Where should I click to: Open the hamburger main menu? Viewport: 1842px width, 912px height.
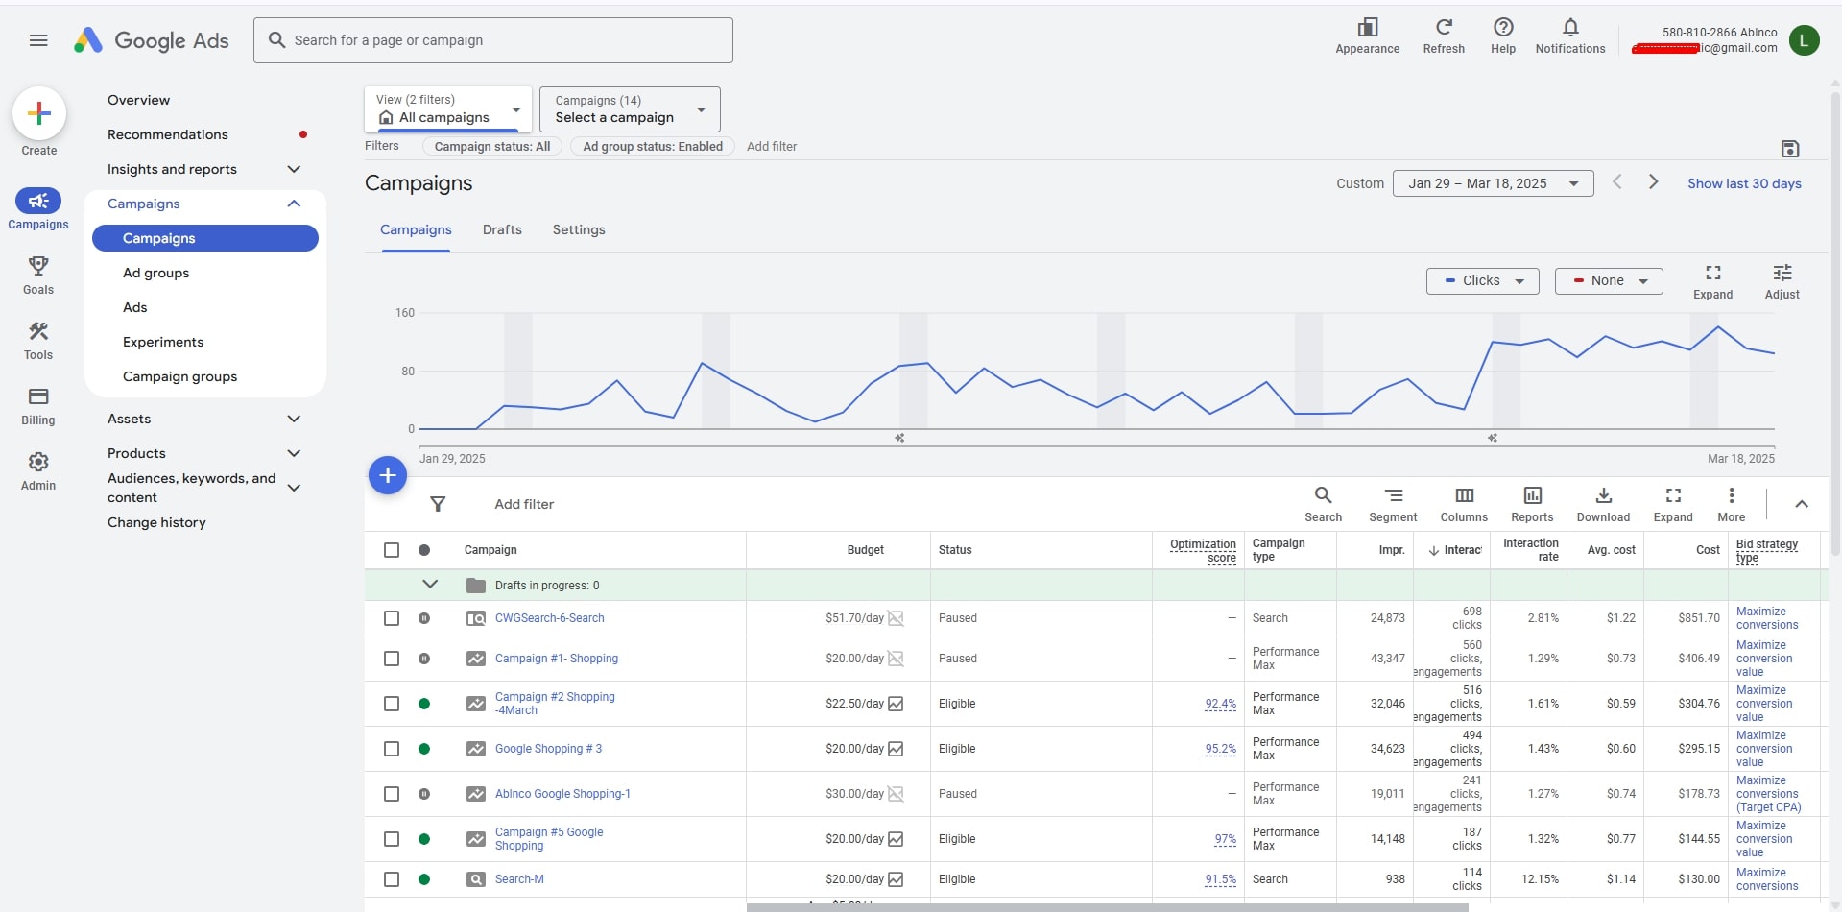click(x=38, y=40)
